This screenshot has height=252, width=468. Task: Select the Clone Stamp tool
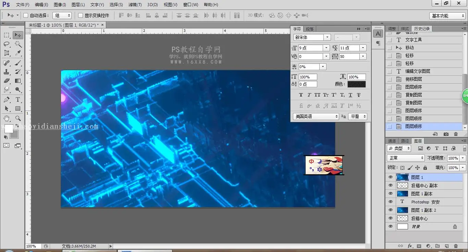(7, 72)
